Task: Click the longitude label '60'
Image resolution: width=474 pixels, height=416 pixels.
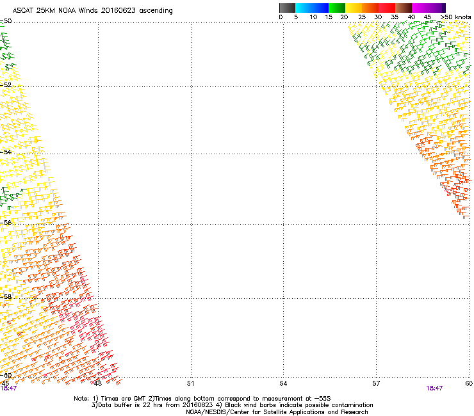Action: click(x=469, y=383)
